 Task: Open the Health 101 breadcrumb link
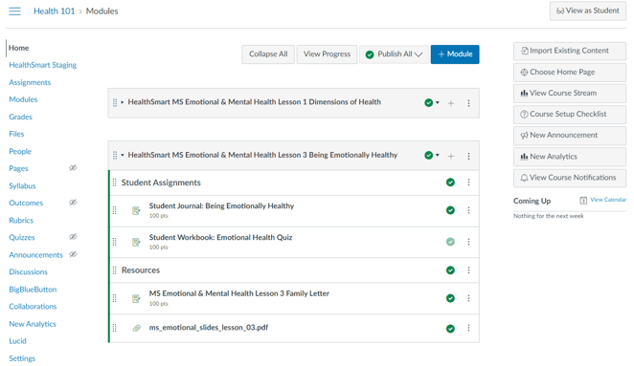55,11
